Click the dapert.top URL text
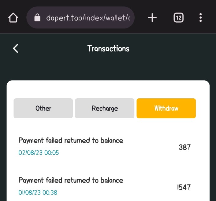The width and height of the screenshot is (216, 201). click(88, 18)
